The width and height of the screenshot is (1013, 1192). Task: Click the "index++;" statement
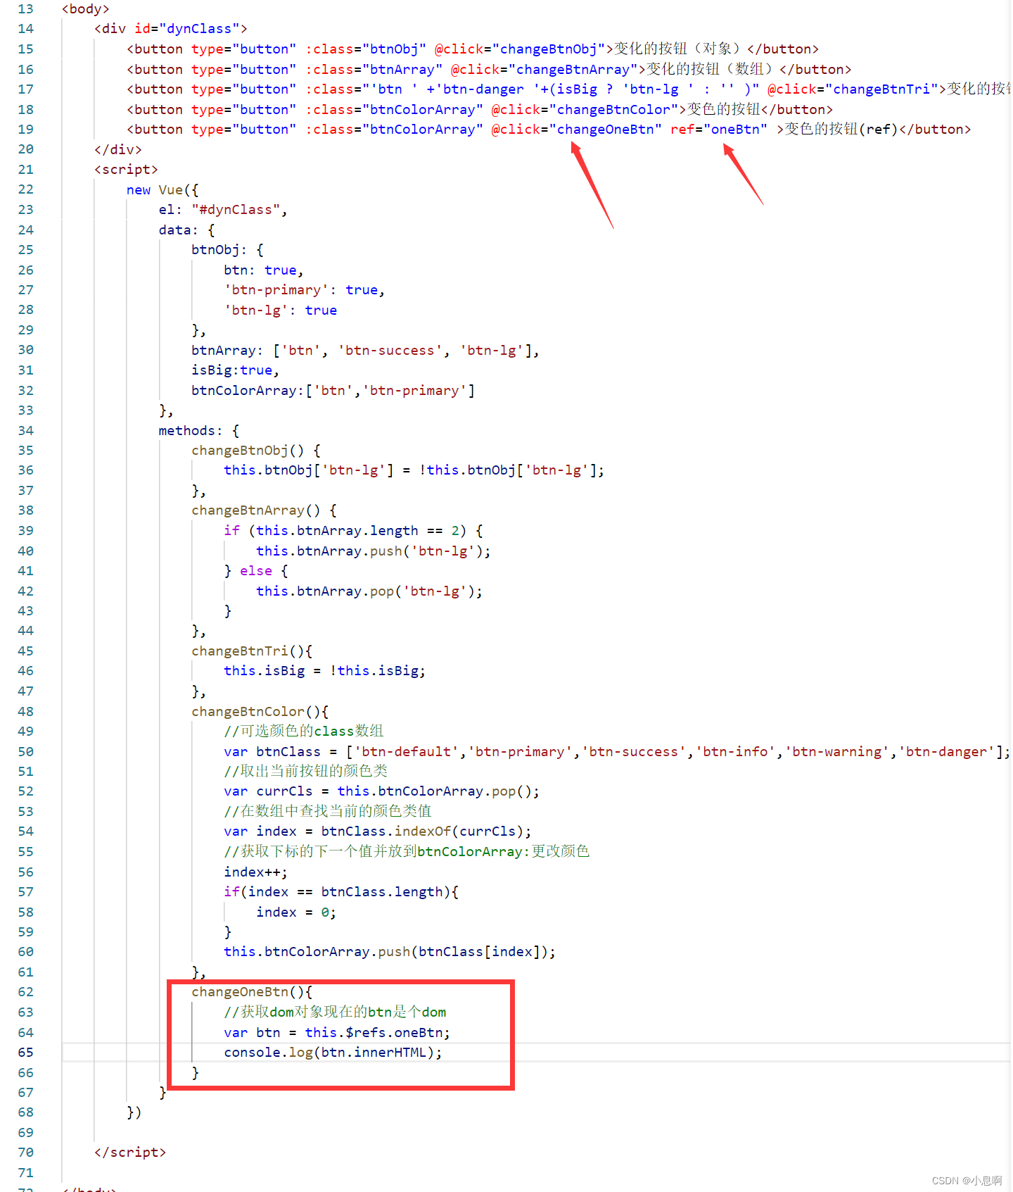(x=256, y=872)
